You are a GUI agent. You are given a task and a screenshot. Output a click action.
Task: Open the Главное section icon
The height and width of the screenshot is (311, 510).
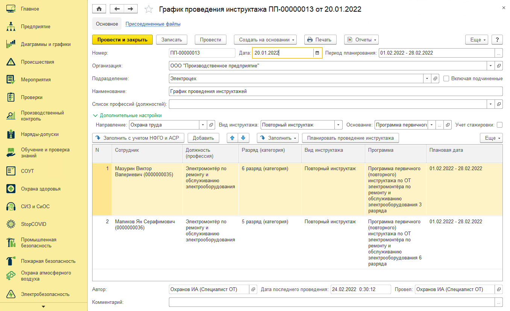click(x=11, y=9)
